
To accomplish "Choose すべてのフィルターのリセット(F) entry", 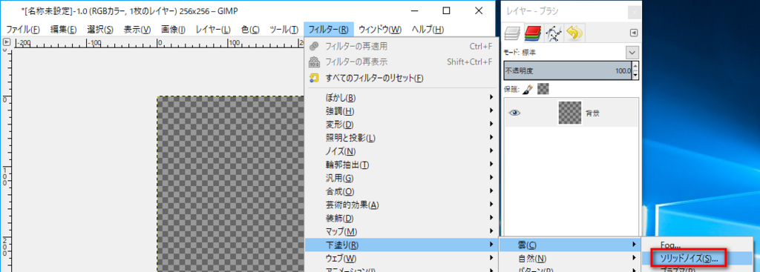I will click(402, 78).
